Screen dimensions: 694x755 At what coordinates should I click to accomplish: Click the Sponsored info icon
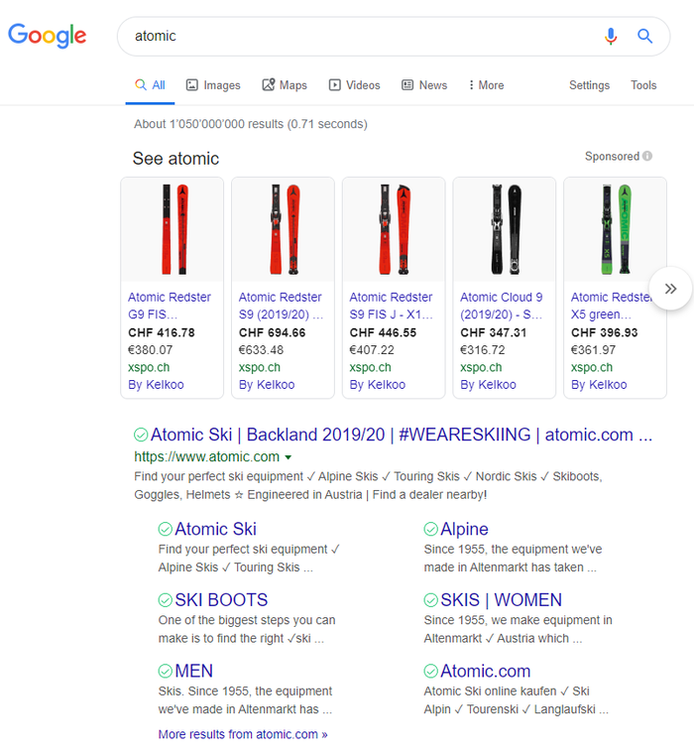click(x=647, y=156)
